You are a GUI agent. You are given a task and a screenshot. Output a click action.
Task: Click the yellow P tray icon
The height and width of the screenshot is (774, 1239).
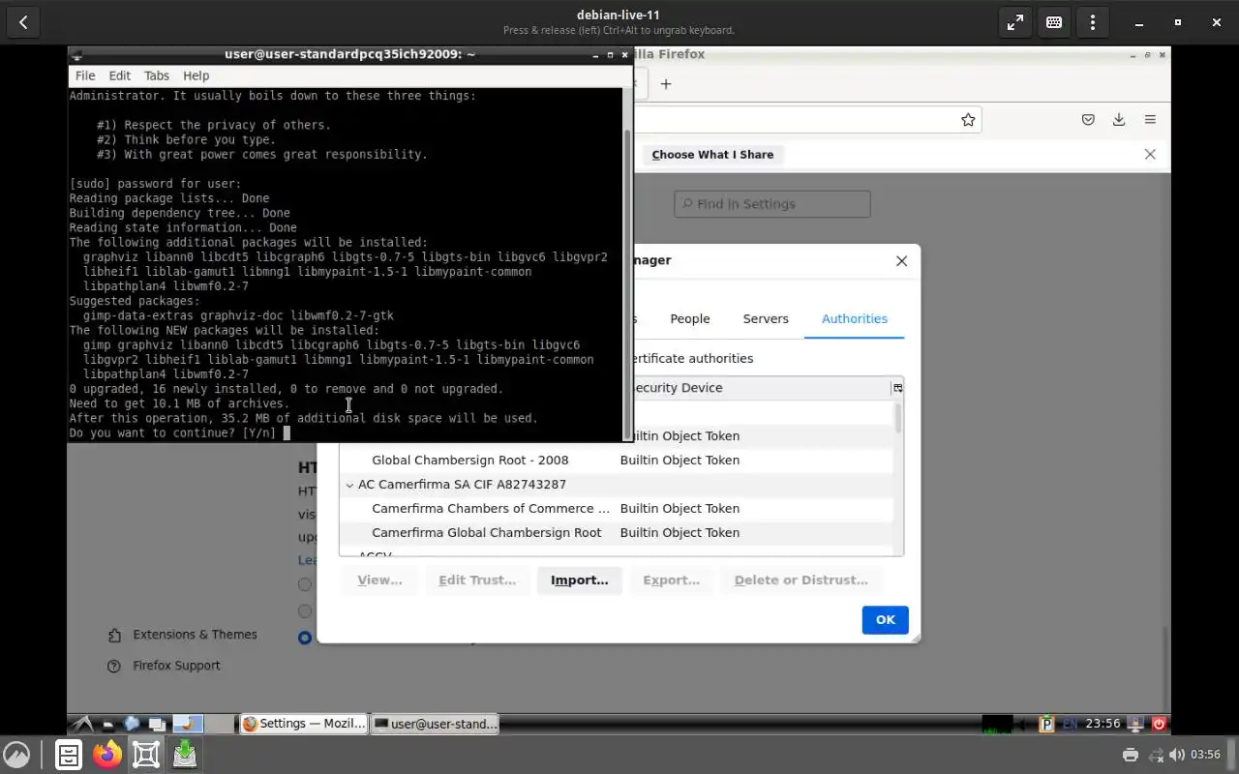click(1046, 724)
